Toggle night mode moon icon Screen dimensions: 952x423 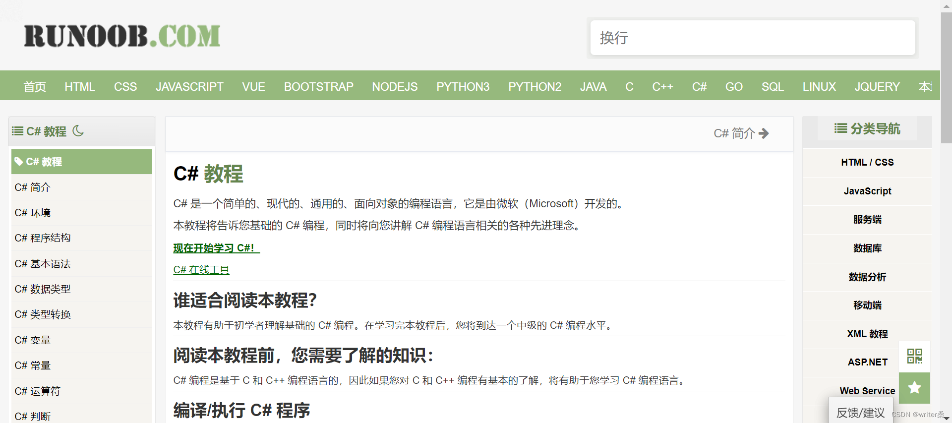point(78,131)
